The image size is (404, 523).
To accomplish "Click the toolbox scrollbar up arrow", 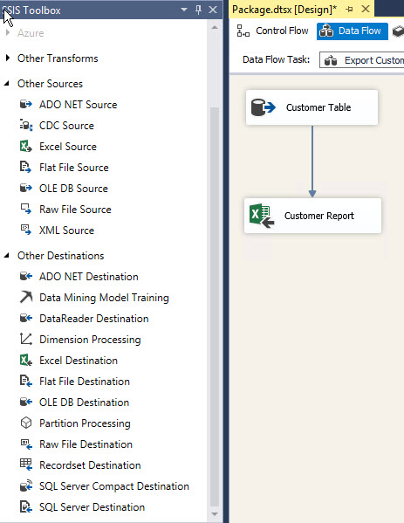I will pyautogui.click(x=215, y=27).
